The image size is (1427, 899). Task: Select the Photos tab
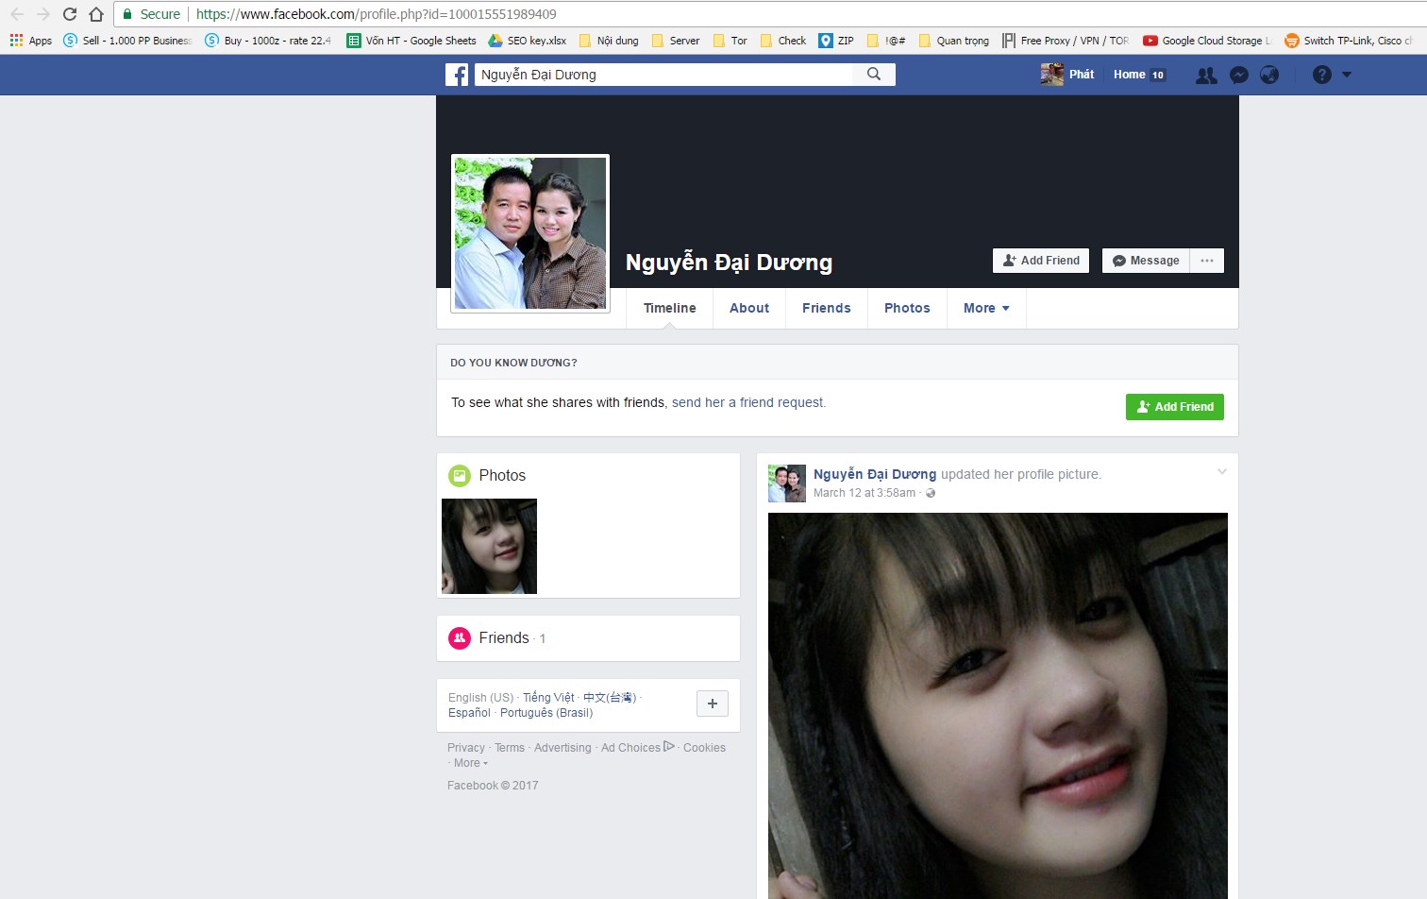pos(907,308)
